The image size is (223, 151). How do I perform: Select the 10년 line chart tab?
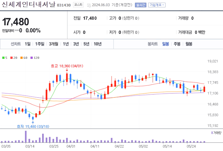tap(98, 44)
